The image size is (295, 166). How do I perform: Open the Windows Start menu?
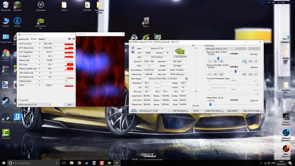click(x=4, y=163)
